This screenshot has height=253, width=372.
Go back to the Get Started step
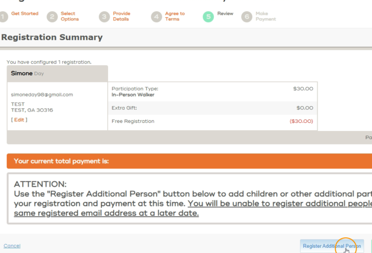[x=25, y=14]
